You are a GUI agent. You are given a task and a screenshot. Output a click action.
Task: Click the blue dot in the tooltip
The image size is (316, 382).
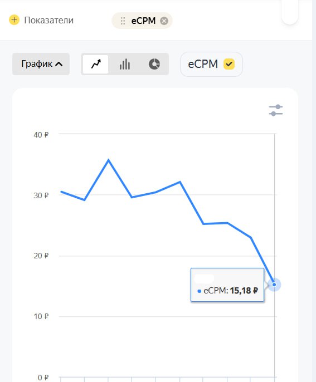click(199, 291)
